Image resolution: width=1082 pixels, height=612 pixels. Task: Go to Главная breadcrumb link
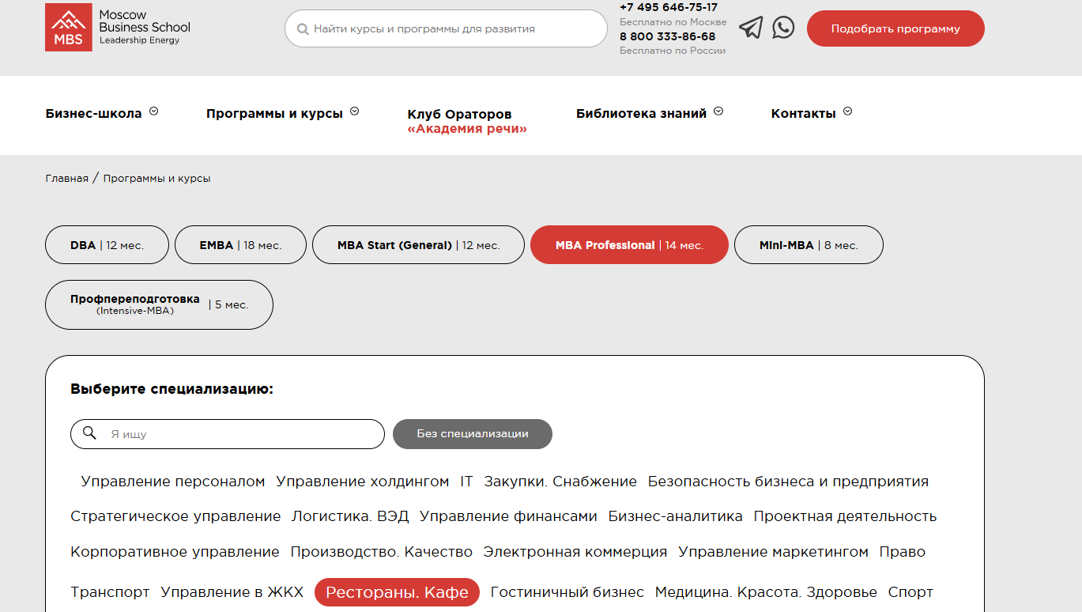click(66, 179)
